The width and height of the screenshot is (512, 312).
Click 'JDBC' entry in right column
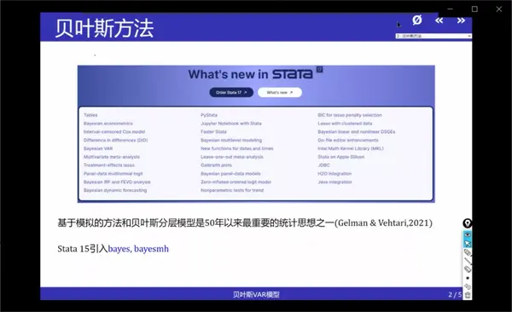323,165
